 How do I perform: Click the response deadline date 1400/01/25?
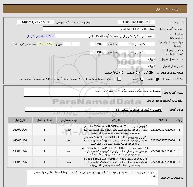pyautogui.click(x=137, y=44)
